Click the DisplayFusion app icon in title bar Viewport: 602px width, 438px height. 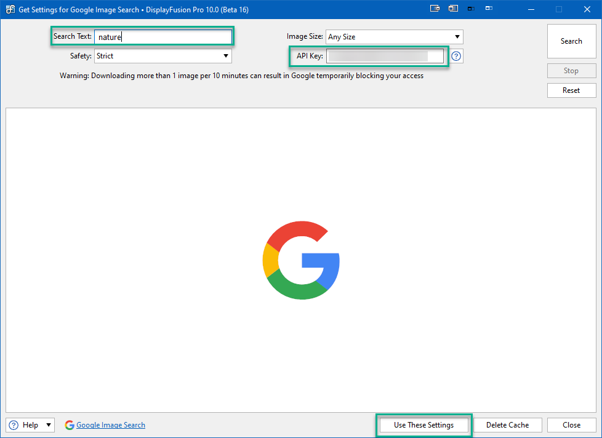coord(10,10)
